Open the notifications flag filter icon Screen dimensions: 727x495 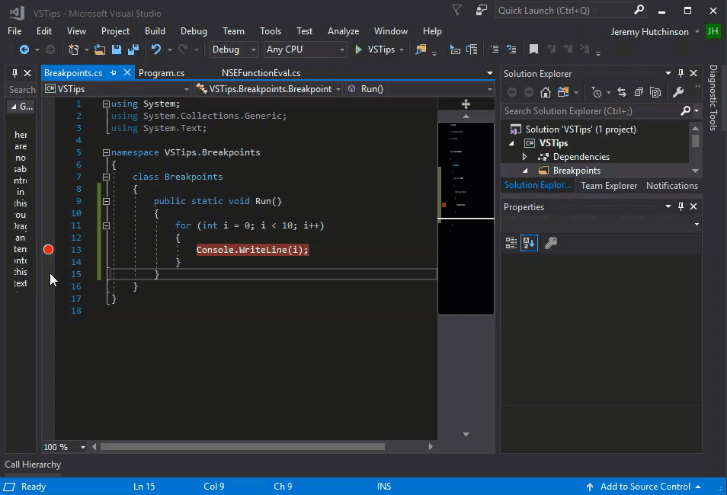[x=456, y=10]
